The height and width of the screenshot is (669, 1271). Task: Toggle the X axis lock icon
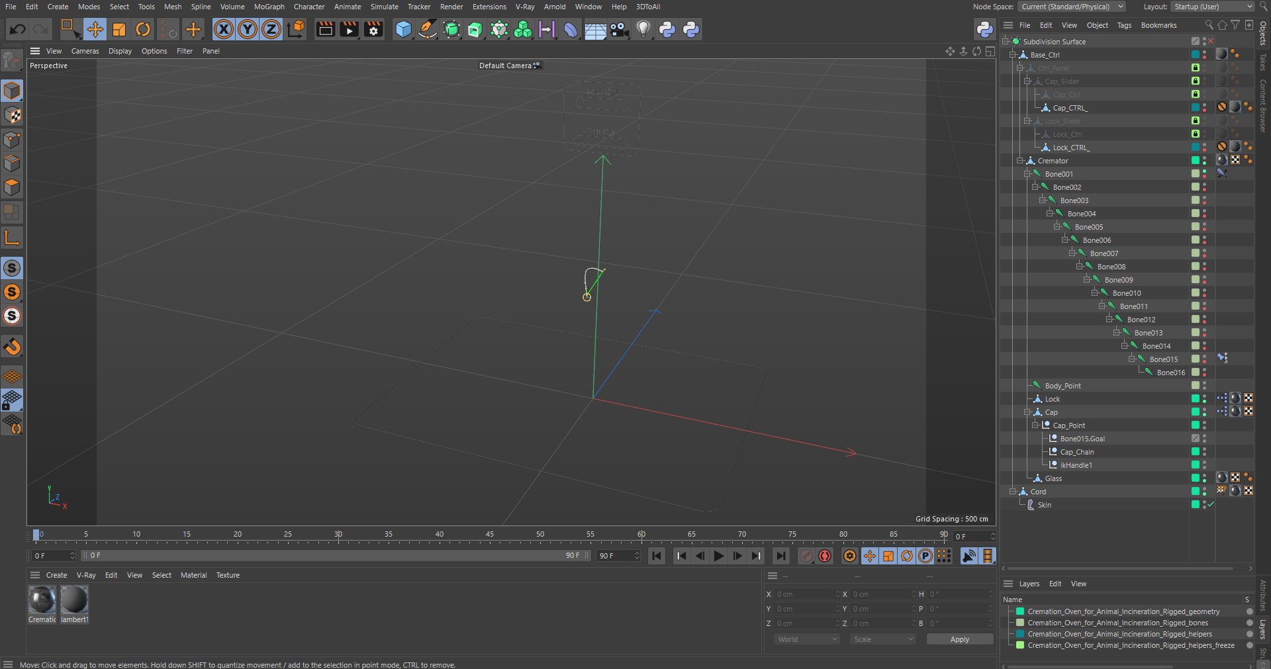224,29
